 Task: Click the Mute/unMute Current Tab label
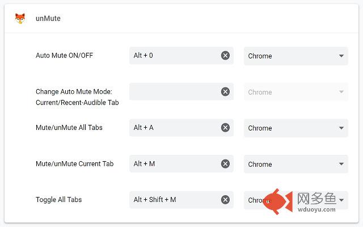pyautogui.click(x=74, y=164)
